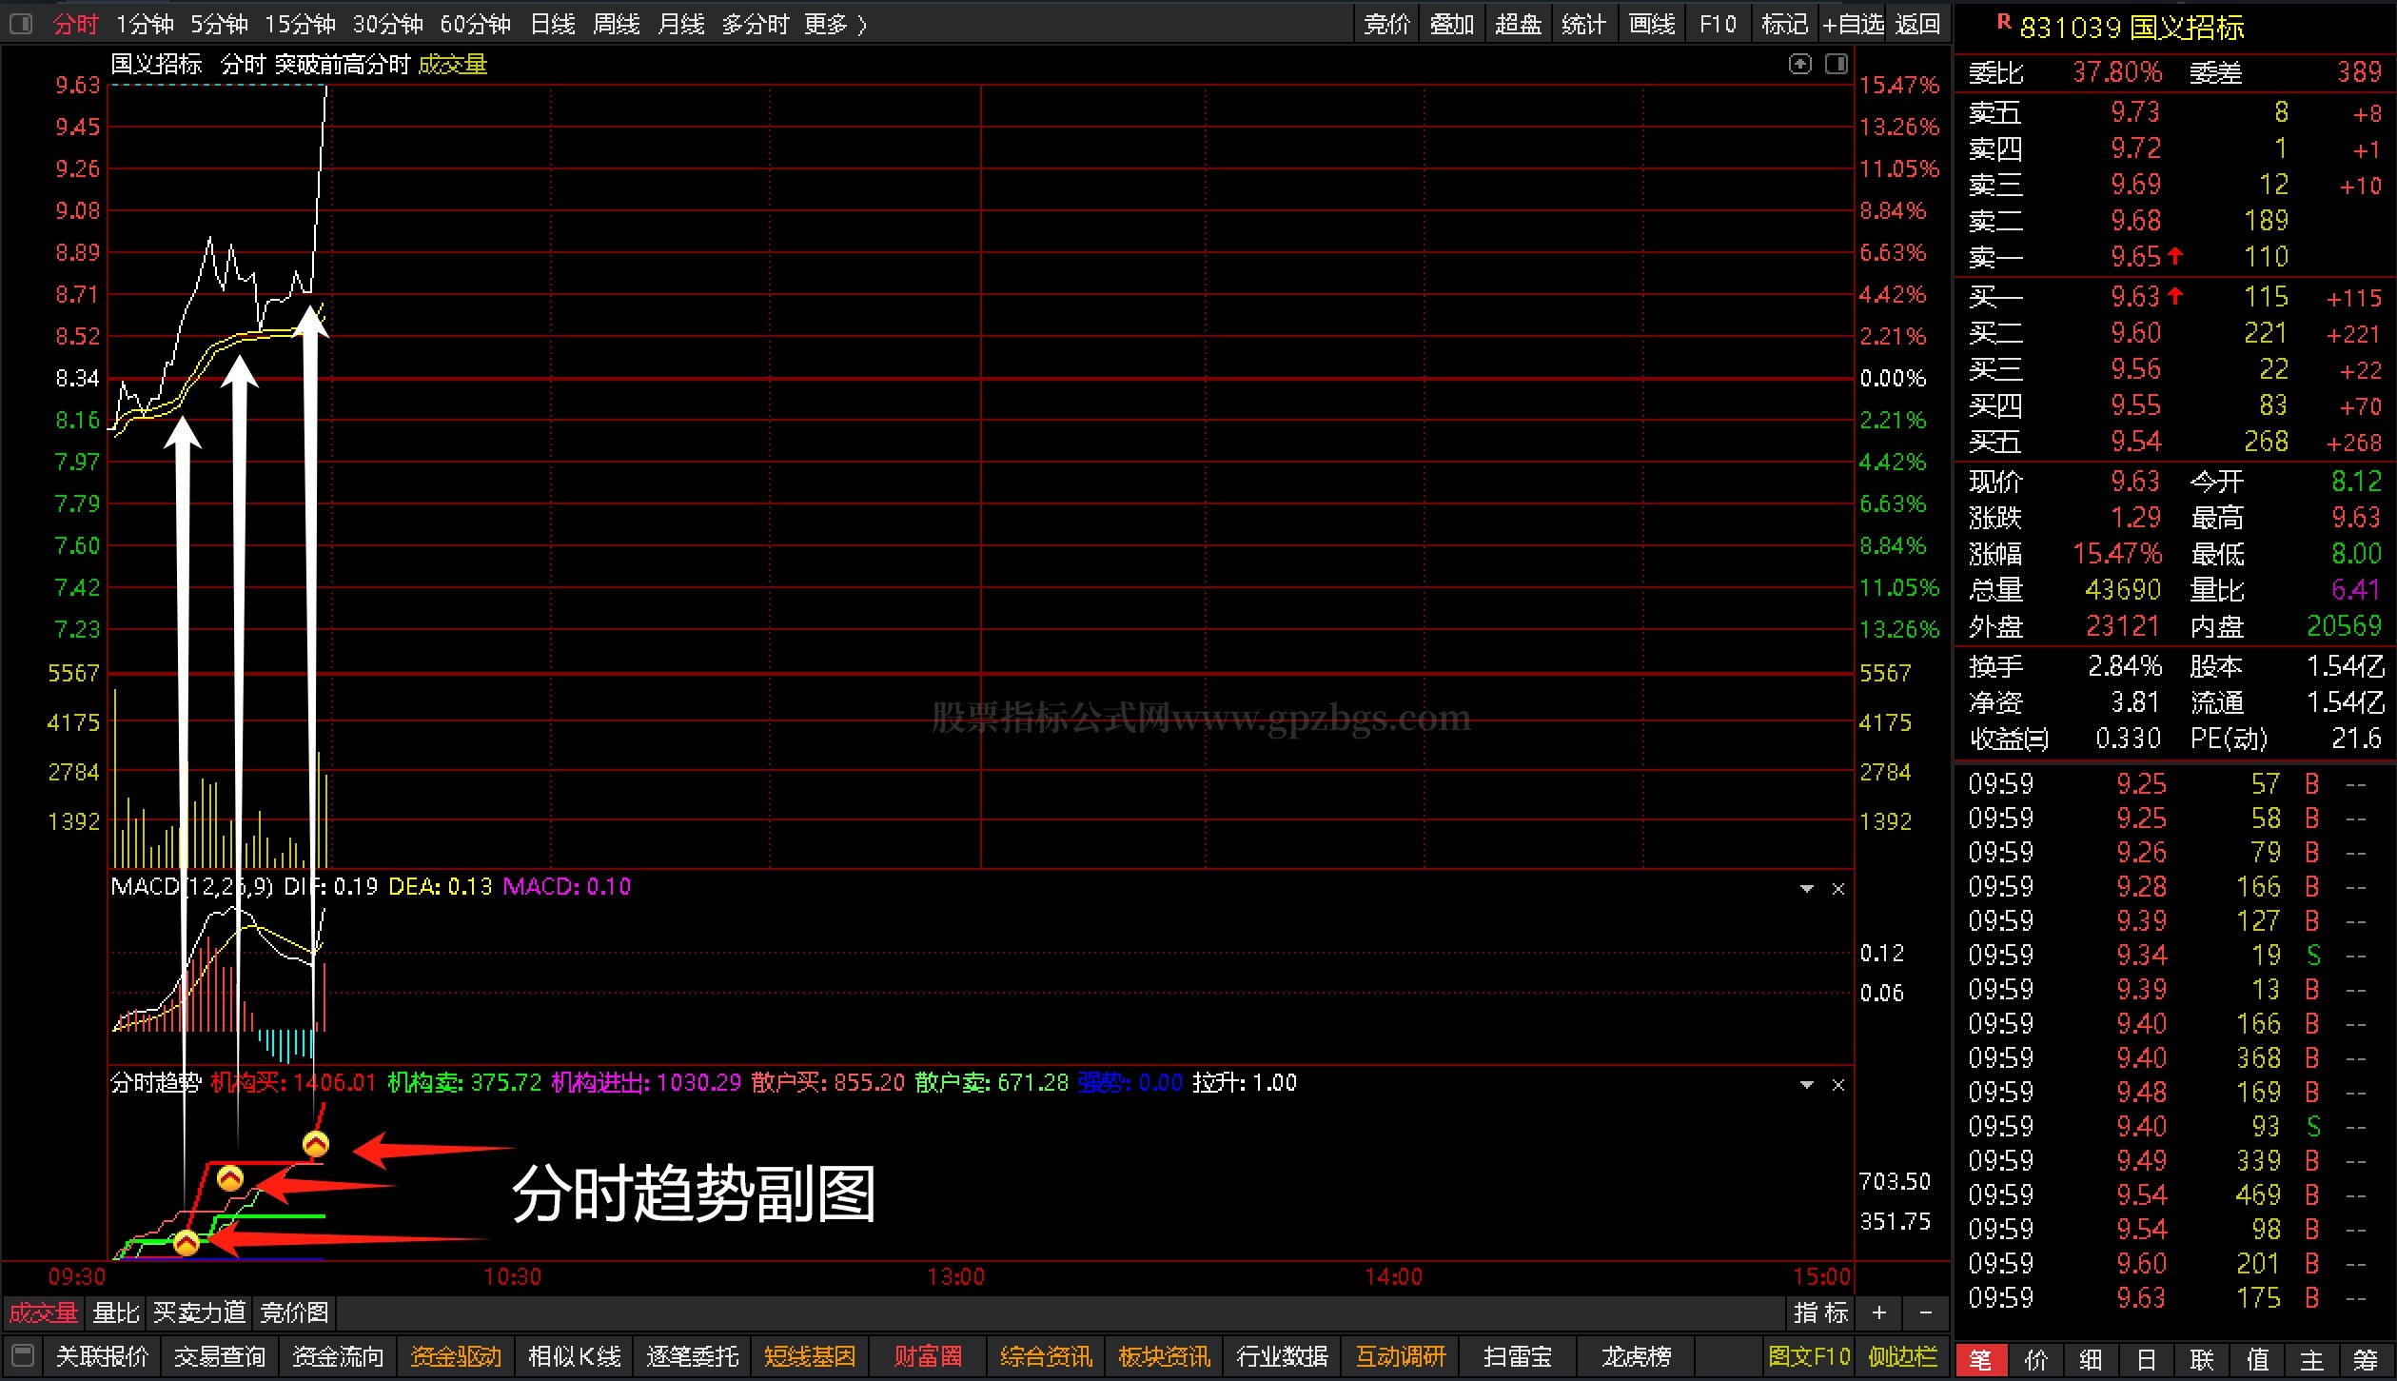Open the 资金流向 button
Viewport: 2397px width, 1381px height.
coord(338,1356)
